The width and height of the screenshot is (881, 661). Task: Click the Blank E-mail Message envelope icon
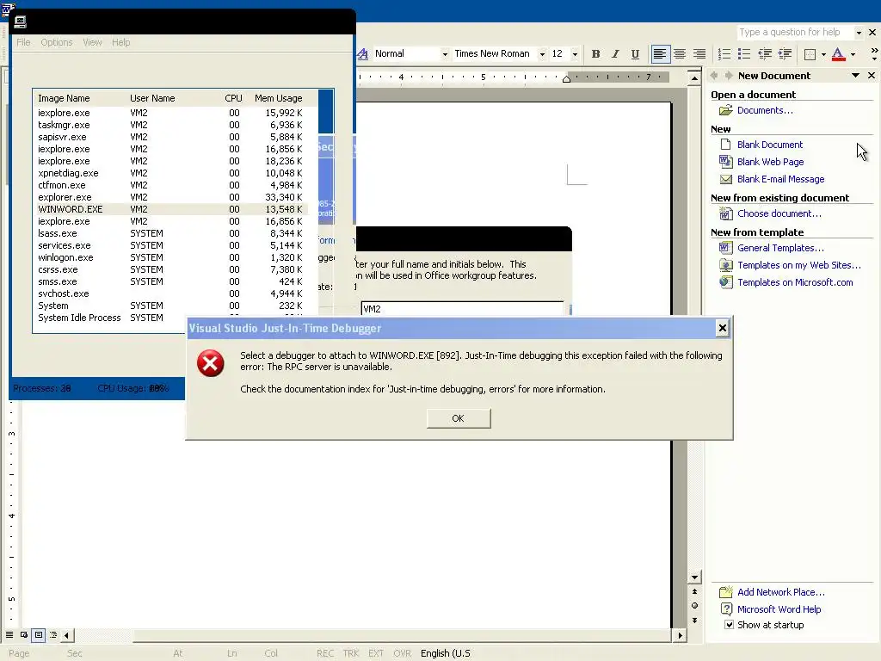(726, 179)
